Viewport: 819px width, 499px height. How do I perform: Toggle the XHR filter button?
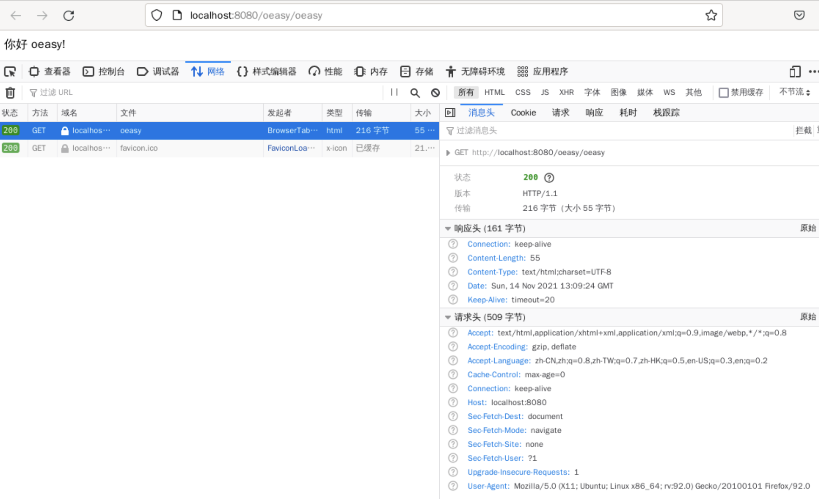[x=566, y=92]
